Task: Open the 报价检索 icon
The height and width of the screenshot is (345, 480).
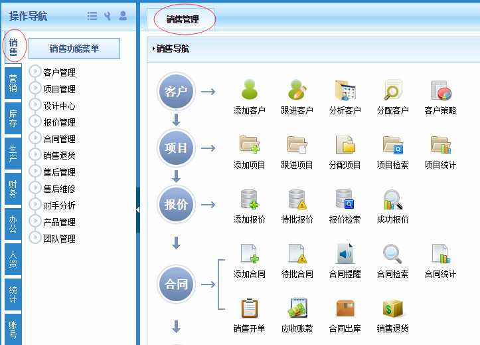Action: (x=345, y=199)
